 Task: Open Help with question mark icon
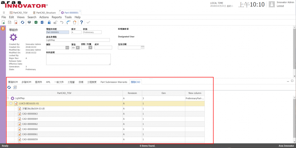pyautogui.click(x=81, y=23)
